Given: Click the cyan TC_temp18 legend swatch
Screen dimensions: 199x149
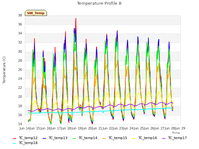Looking at the screenshot, I should (x=15, y=143).
